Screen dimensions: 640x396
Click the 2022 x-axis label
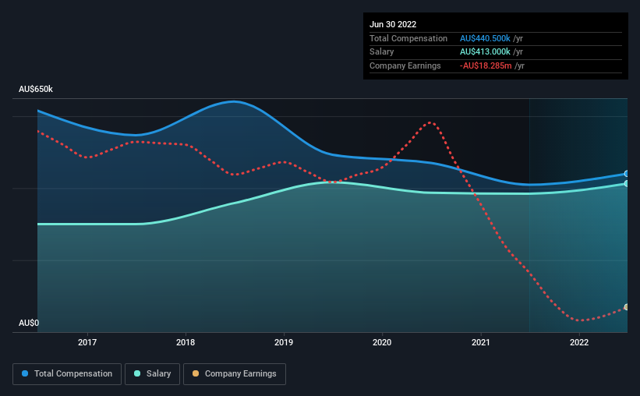pyautogui.click(x=579, y=342)
